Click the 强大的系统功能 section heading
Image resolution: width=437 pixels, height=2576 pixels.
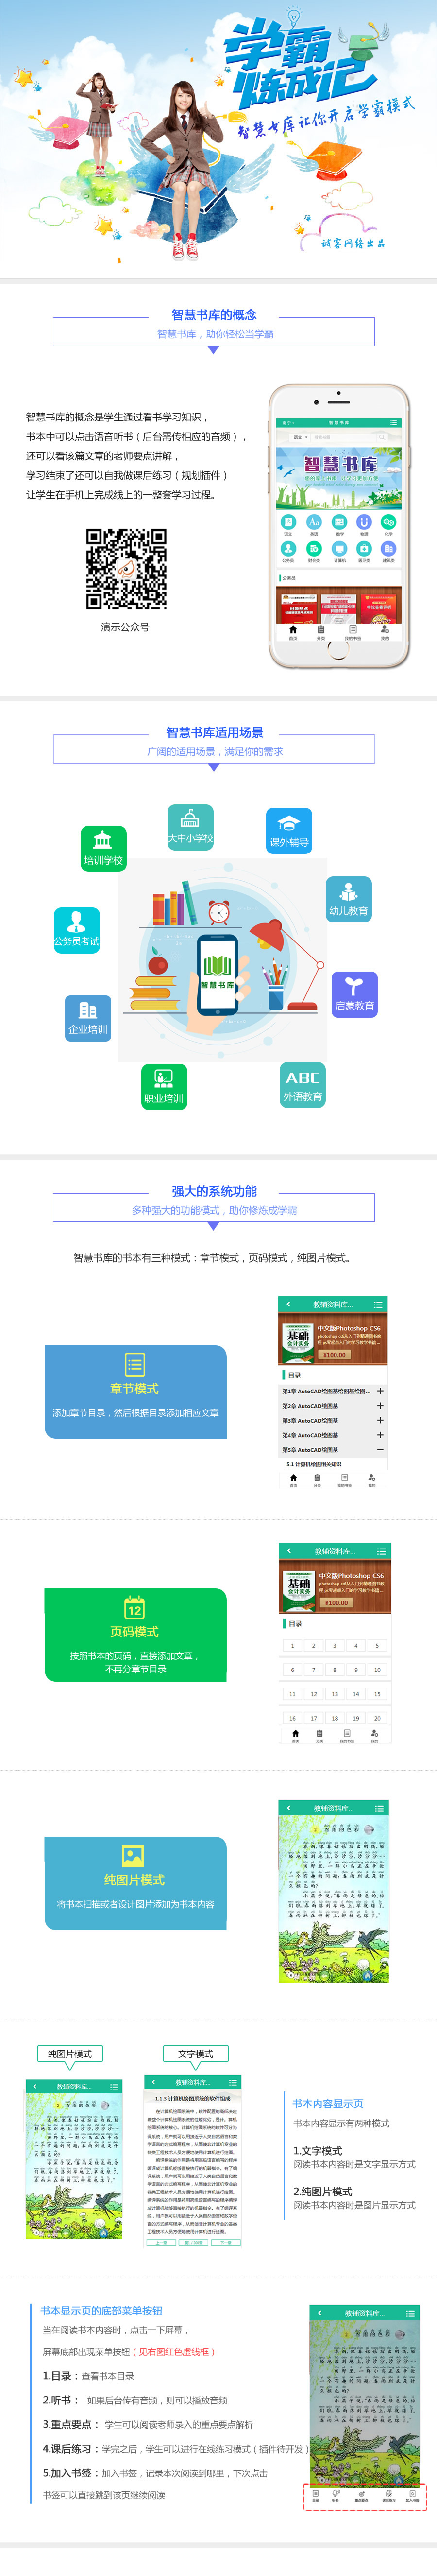(214, 1191)
